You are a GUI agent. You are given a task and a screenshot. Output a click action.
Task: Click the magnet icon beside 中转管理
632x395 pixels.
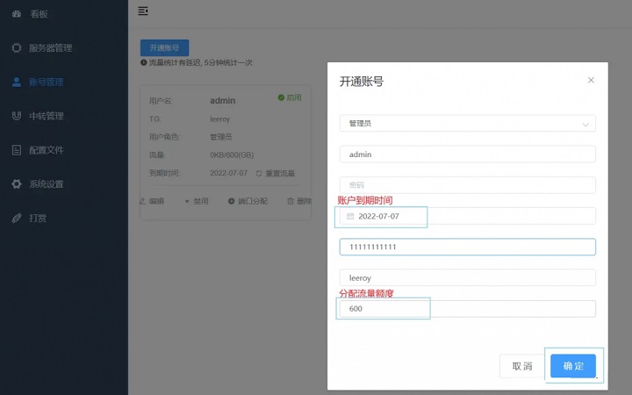pos(17,116)
